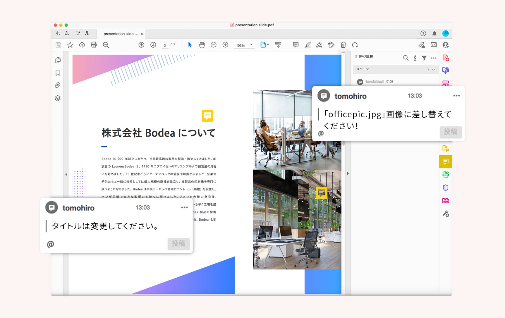This screenshot has height=318, width=505.
Task: Collapse the left navigation pane arrow
Action: (66, 174)
